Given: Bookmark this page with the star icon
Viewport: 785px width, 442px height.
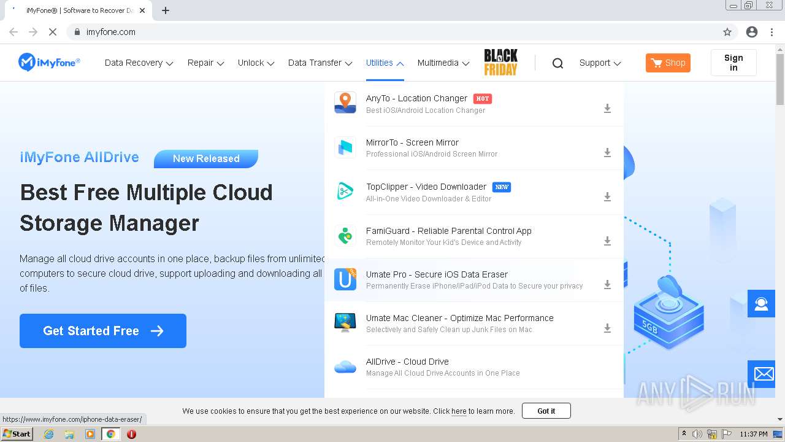Looking at the screenshot, I should point(727,32).
